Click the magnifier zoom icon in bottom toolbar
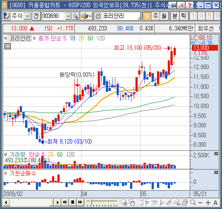 [x=193, y=203]
